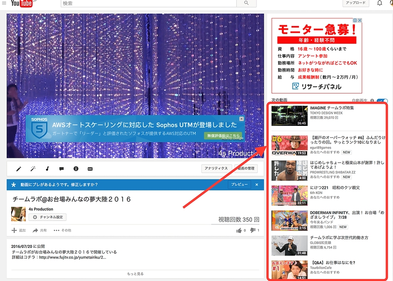393x281 pixels.
Task: Click the リサーチパネル logo in ad
Action: (317, 87)
